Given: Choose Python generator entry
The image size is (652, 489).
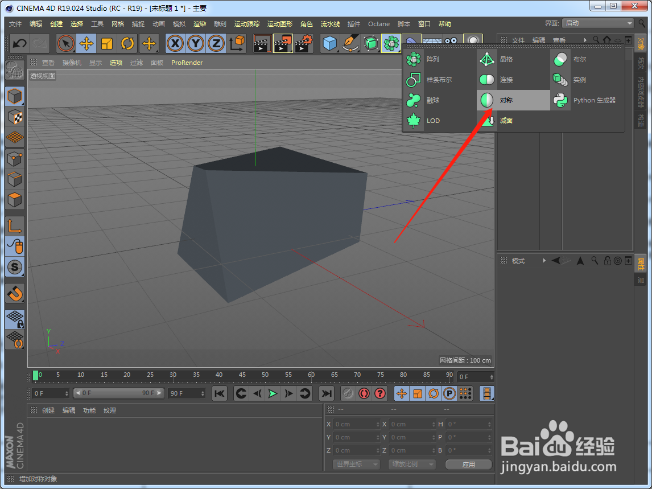Looking at the screenshot, I should click(587, 100).
